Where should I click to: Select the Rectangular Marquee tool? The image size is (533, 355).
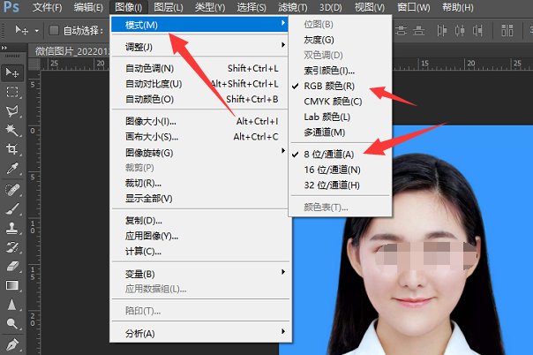coord(12,92)
